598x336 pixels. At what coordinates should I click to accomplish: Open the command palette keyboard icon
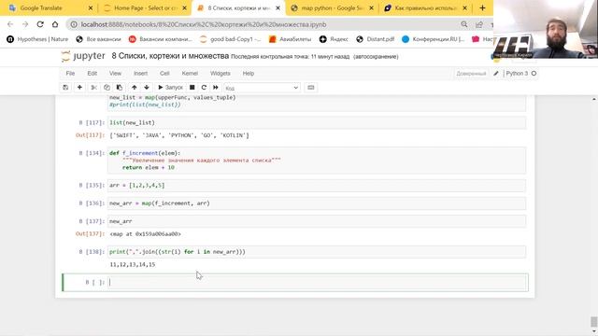tap(311, 88)
